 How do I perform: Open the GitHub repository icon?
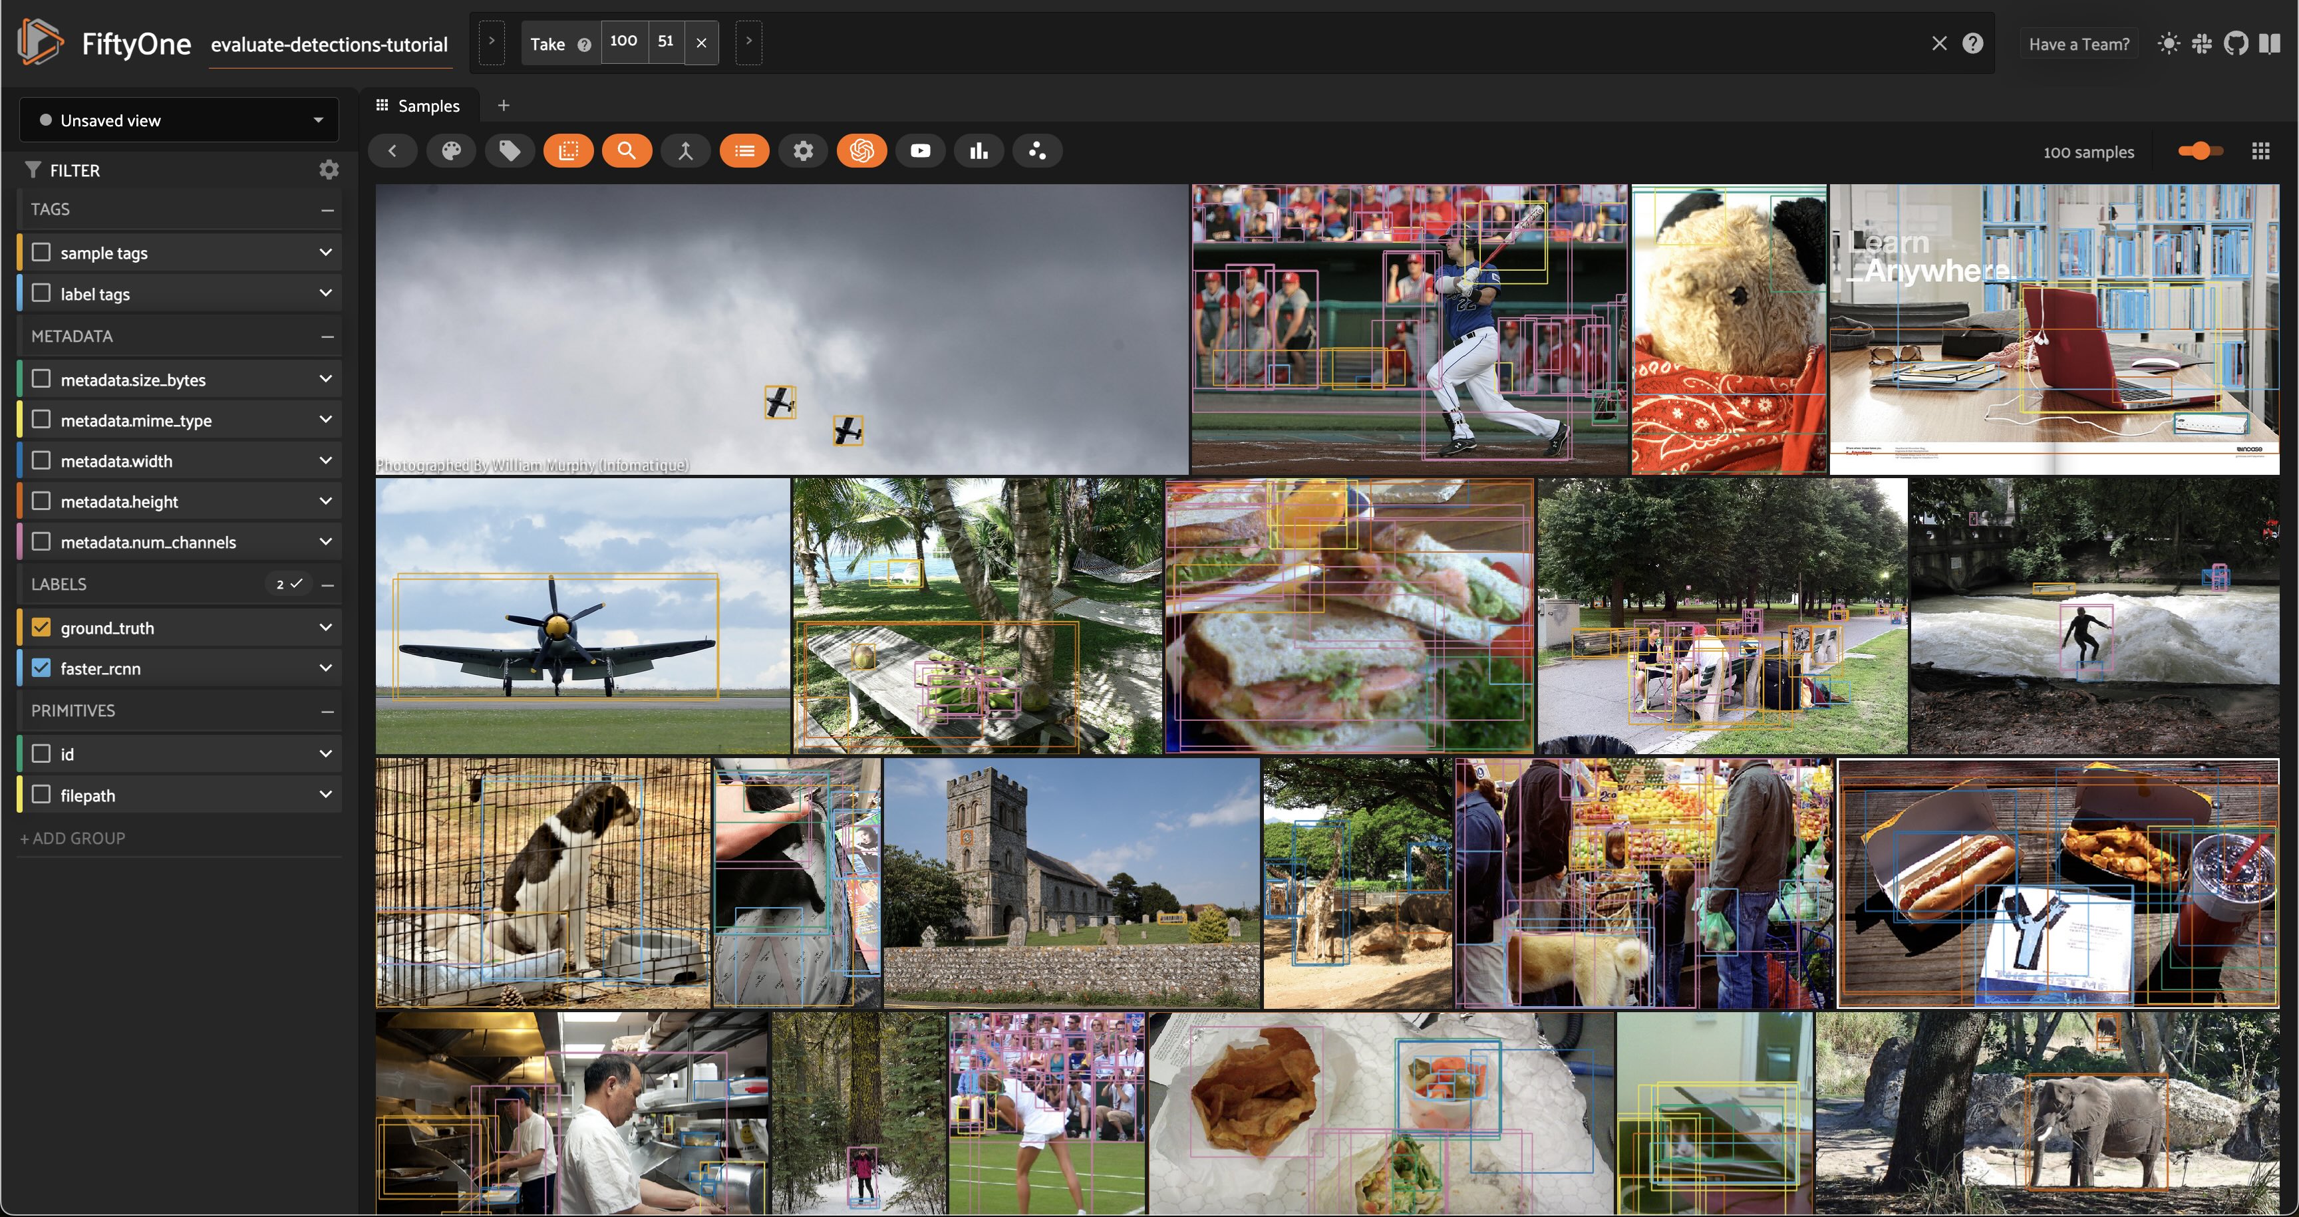2236,44
